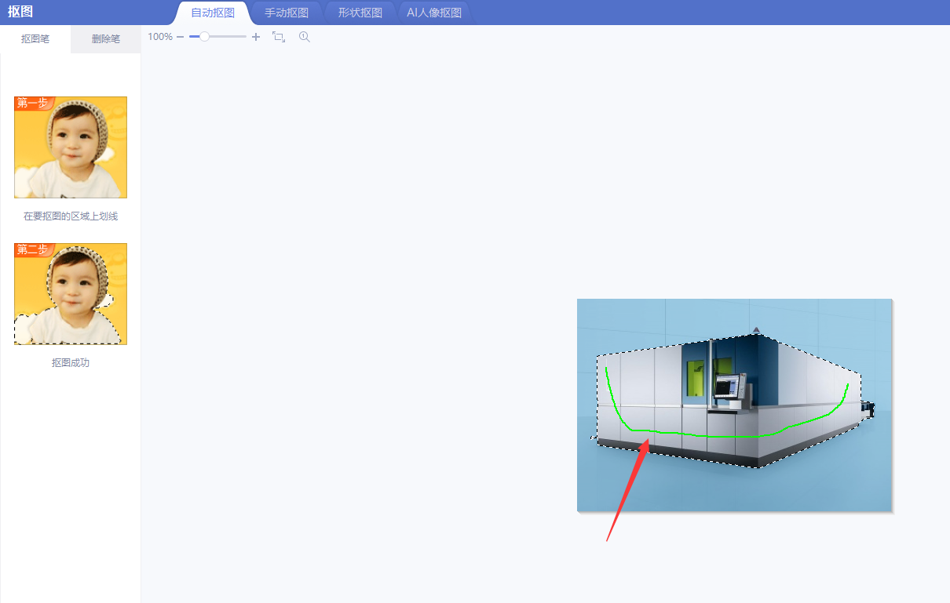Zoom out with the minus icon
This screenshot has width=950, height=603.
(181, 37)
